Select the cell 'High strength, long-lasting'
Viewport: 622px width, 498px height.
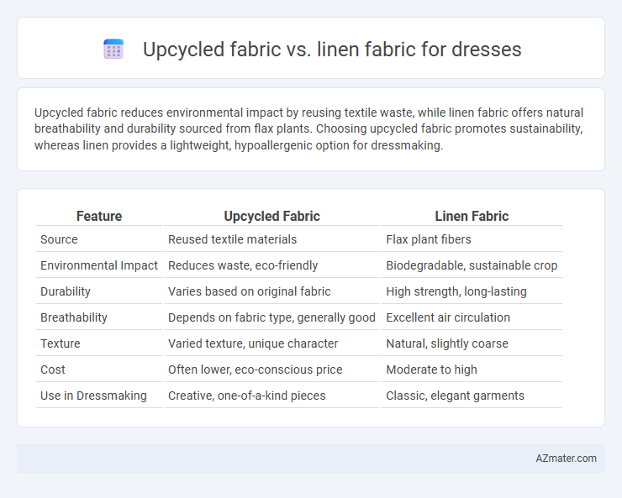point(456,291)
